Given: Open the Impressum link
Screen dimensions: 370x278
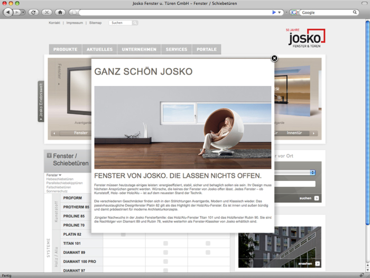Looking at the screenshot, I should pyautogui.click(x=75, y=23).
